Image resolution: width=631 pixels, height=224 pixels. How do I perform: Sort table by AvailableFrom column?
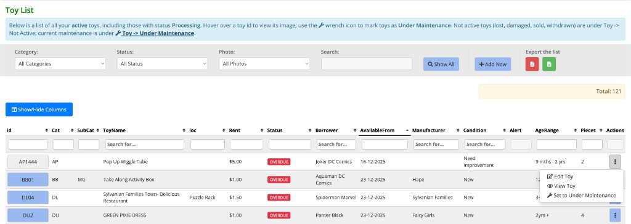tap(407, 130)
